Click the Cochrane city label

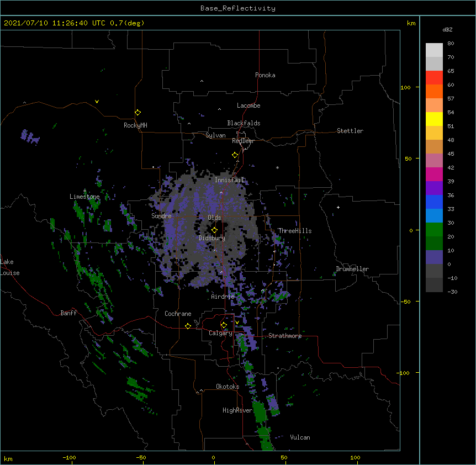[x=178, y=314]
